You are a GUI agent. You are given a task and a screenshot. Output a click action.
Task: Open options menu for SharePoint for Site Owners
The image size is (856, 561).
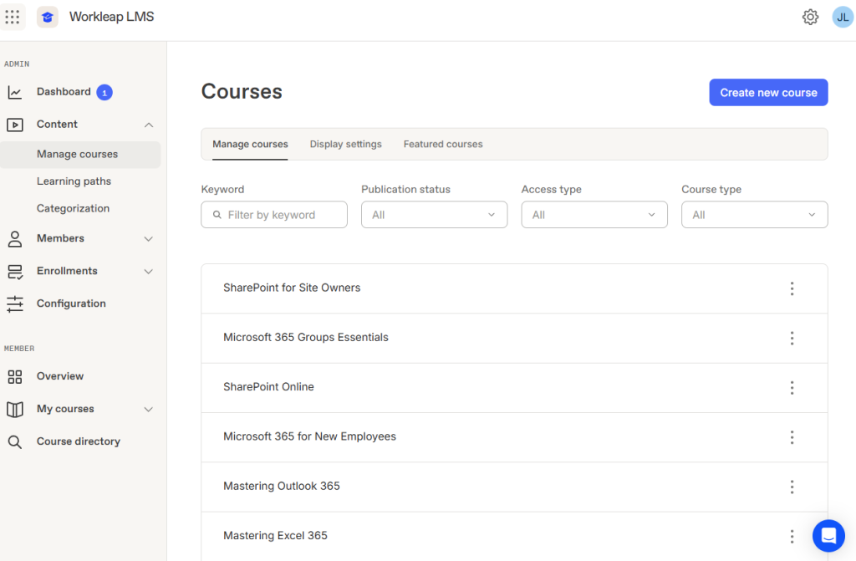[x=792, y=288]
